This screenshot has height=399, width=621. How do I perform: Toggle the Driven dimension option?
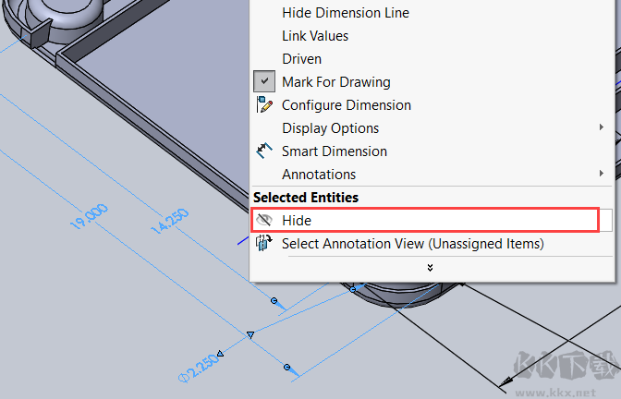[x=301, y=59]
